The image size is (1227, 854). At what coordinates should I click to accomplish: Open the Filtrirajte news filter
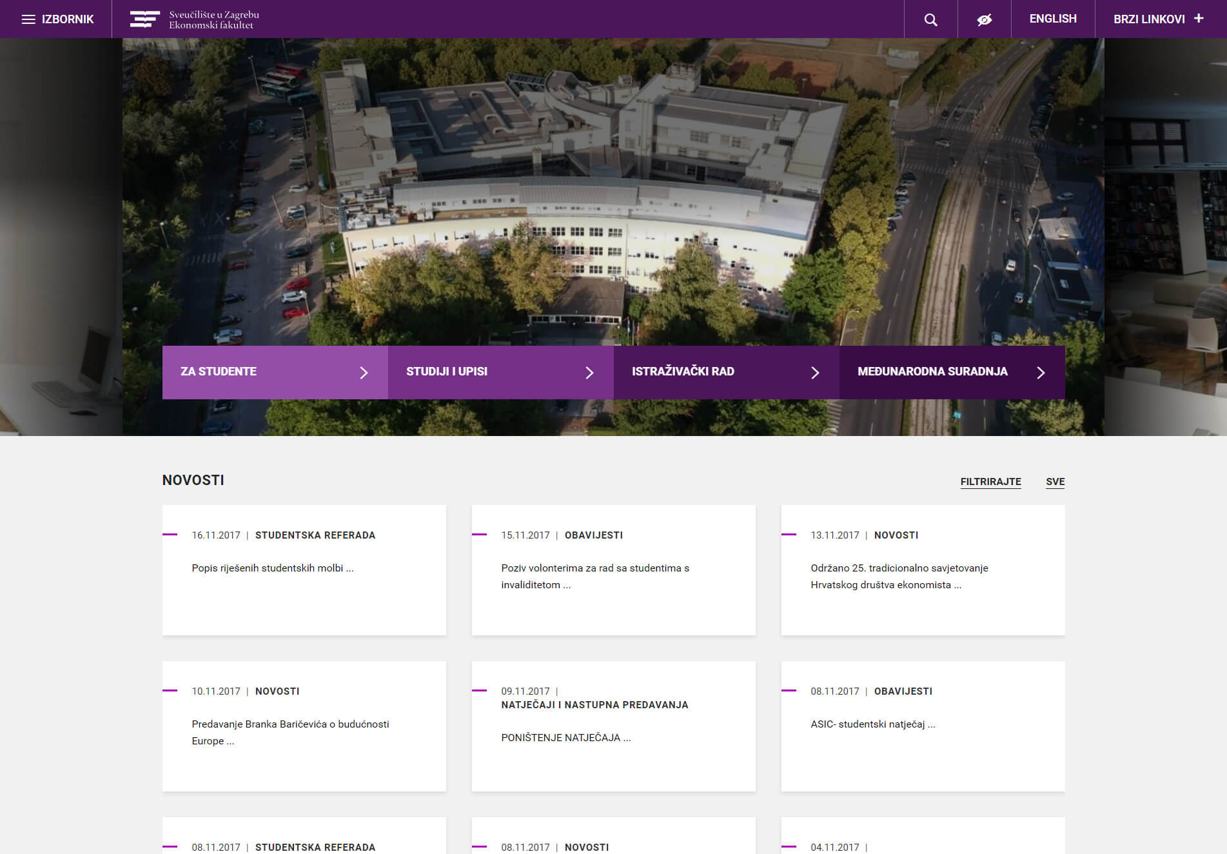coord(990,482)
